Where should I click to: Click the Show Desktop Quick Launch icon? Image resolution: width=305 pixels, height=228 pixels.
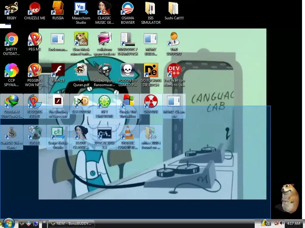pyautogui.click(x=36, y=224)
